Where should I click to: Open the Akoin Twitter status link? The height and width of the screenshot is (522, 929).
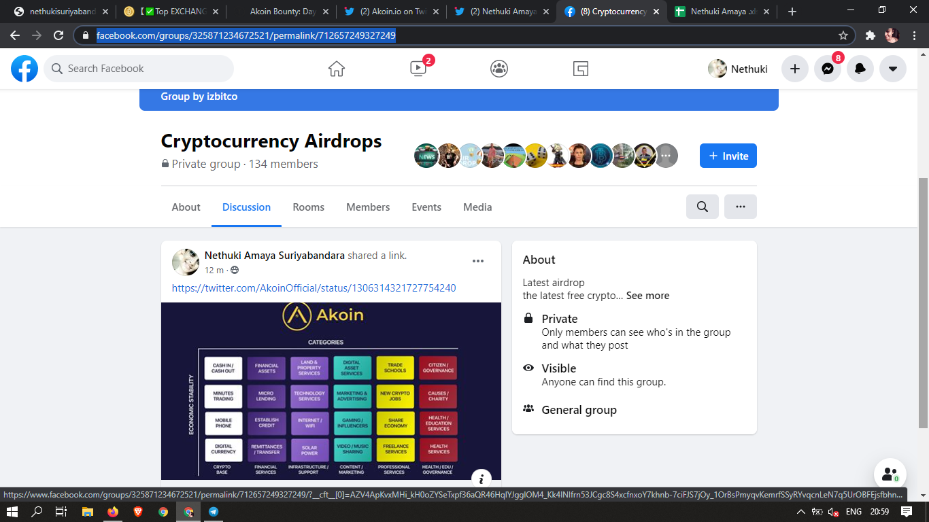point(314,288)
